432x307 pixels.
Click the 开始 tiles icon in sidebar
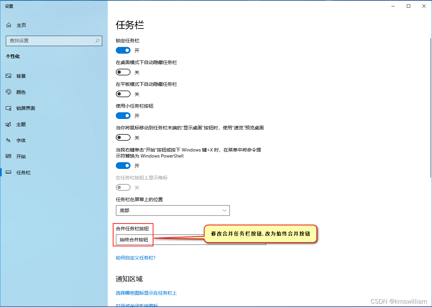[9, 157]
